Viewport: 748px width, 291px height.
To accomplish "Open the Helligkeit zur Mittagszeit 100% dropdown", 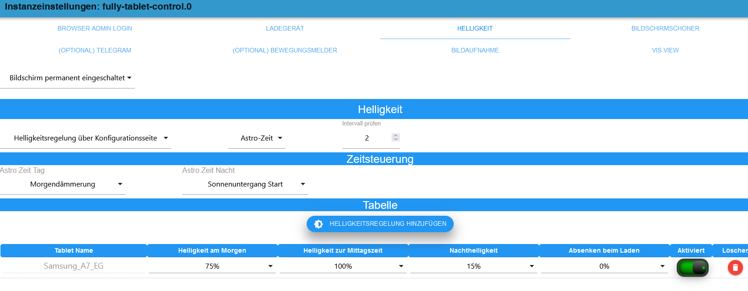I will (x=343, y=266).
